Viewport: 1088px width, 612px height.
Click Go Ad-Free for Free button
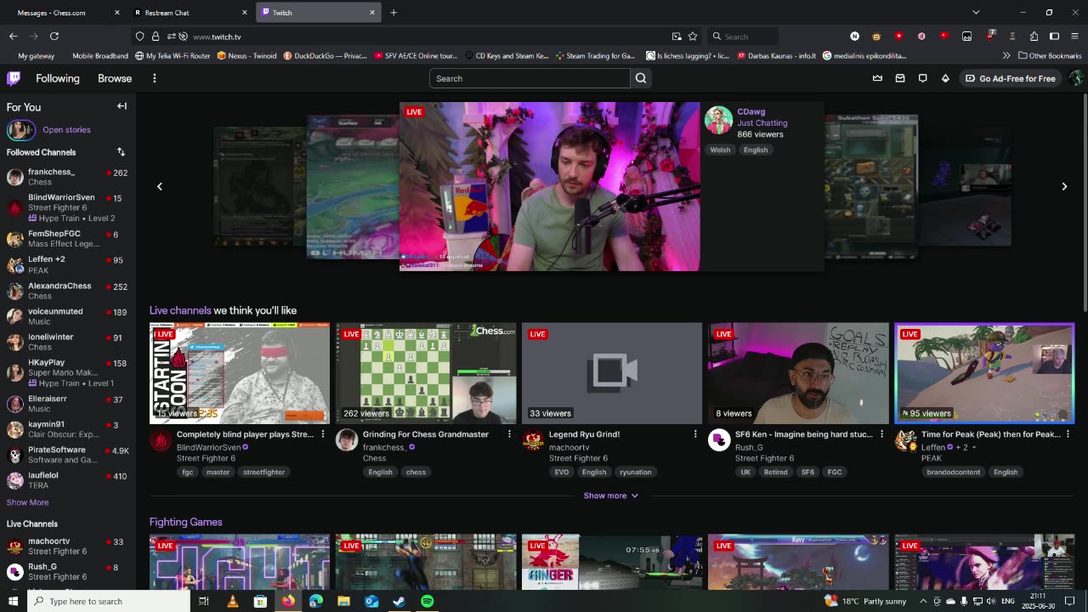tap(1011, 78)
